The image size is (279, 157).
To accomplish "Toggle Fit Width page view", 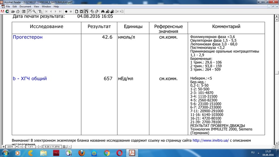I will click(86, 11).
